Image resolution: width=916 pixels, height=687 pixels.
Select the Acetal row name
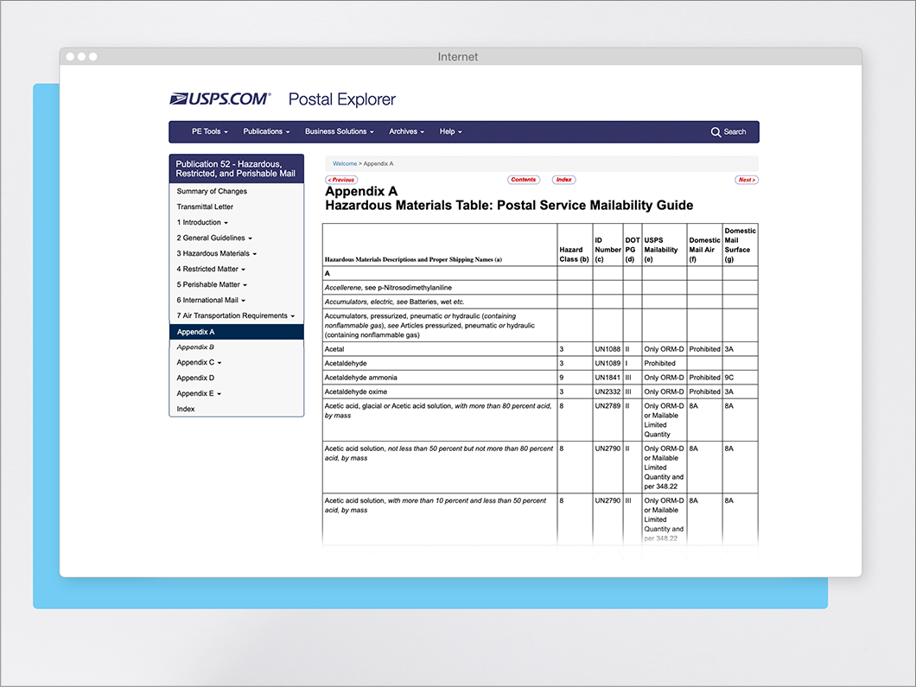pos(334,349)
